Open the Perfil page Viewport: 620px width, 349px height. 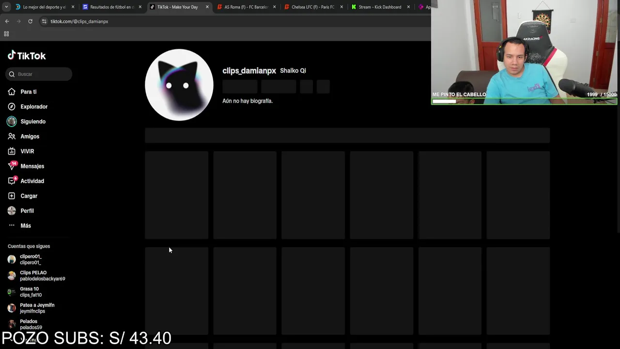point(27,211)
